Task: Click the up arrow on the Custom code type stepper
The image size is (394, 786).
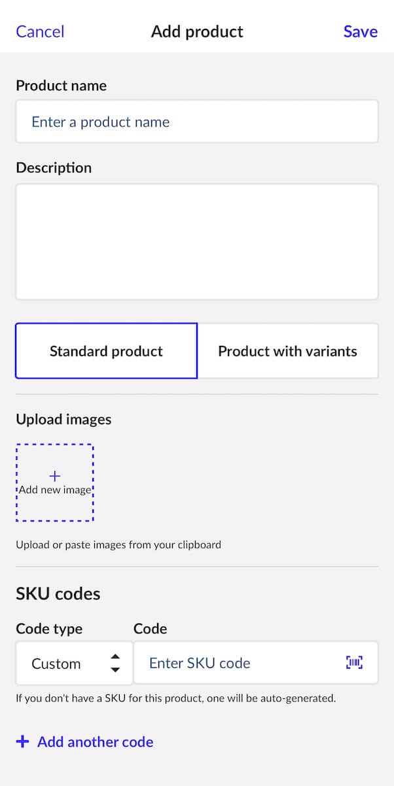Action: [115, 658]
